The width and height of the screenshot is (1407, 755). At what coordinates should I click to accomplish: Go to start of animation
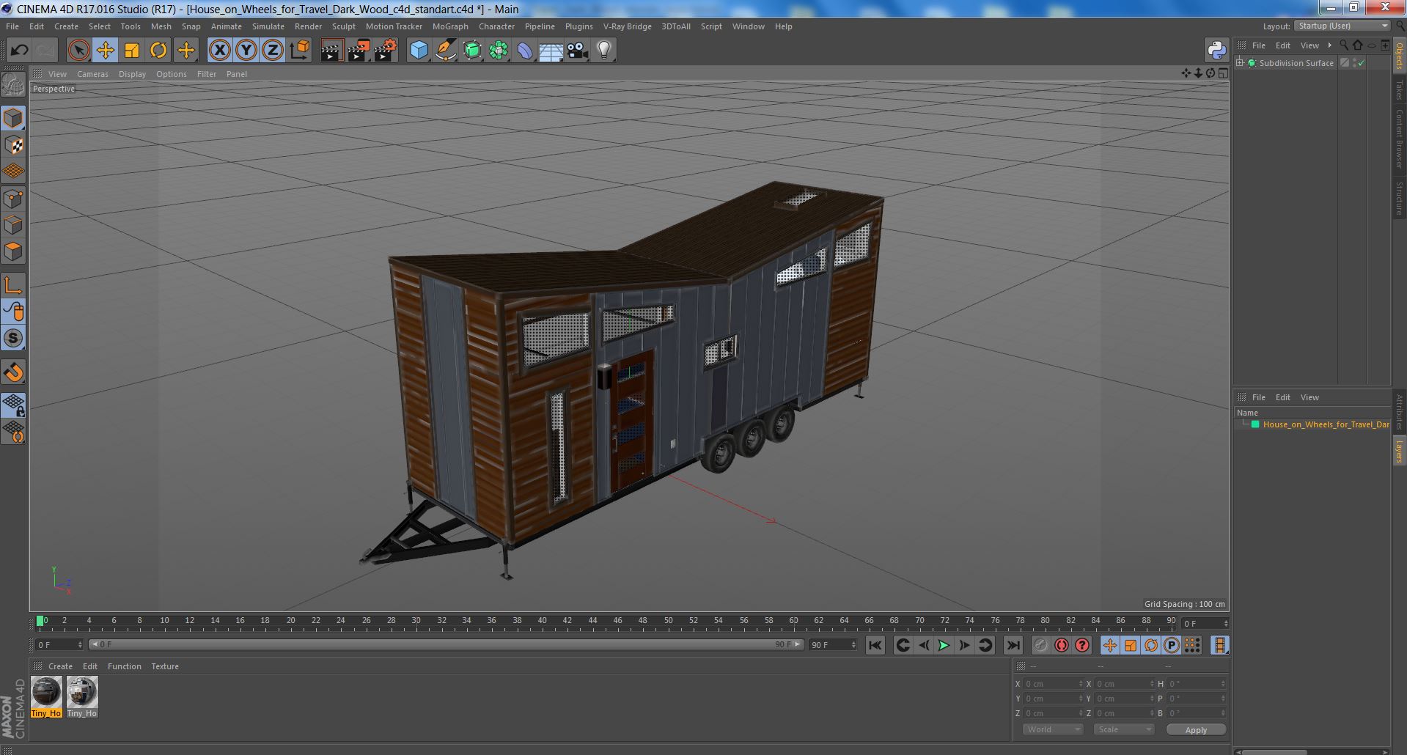click(875, 645)
